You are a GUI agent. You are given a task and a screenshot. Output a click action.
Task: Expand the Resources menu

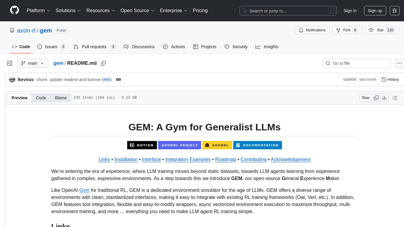tap(101, 10)
